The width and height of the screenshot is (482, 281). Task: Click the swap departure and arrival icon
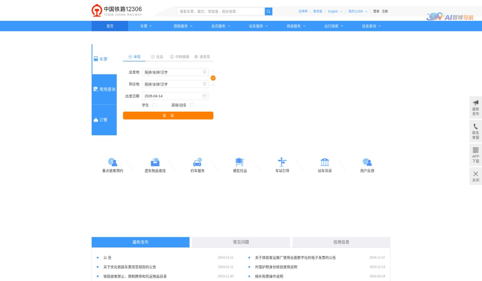point(212,78)
